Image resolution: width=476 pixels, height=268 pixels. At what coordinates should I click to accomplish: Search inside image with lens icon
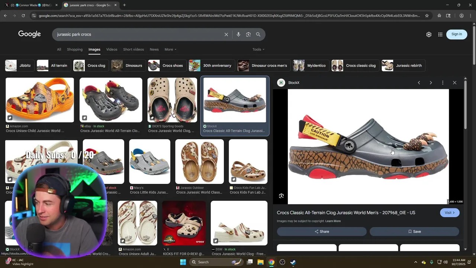[282, 196]
